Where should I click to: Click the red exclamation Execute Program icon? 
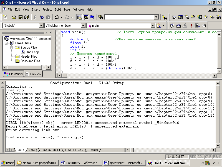click(191, 26)
